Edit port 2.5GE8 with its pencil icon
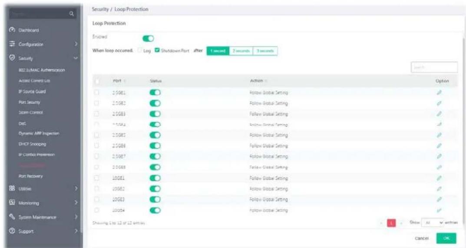The width and height of the screenshot is (466, 248). [439, 168]
